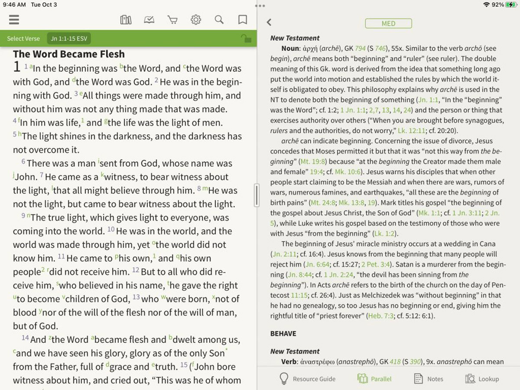Open the Notes tab

point(429,379)
